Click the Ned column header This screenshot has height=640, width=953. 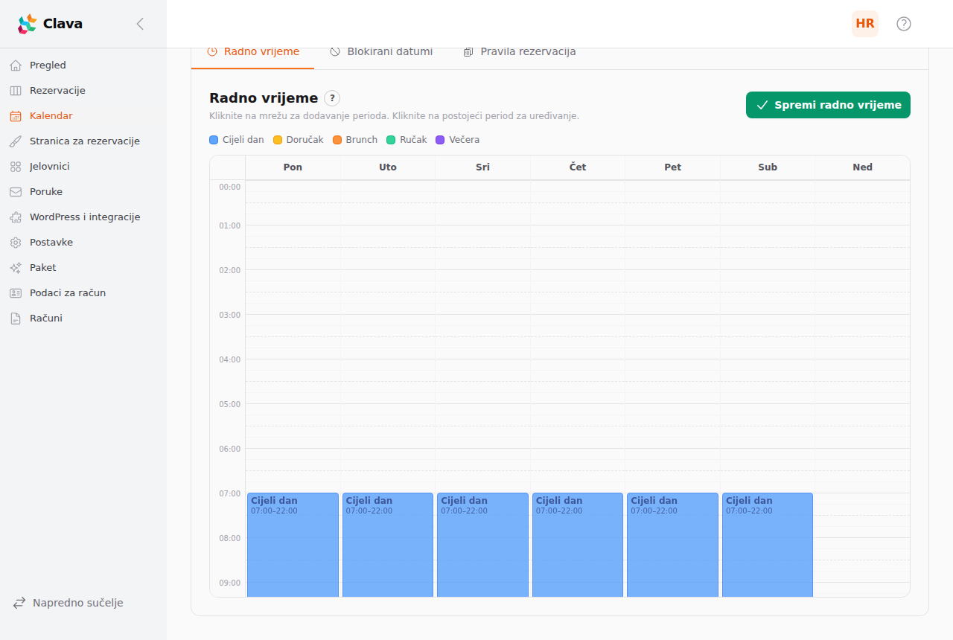click(862, 167)
